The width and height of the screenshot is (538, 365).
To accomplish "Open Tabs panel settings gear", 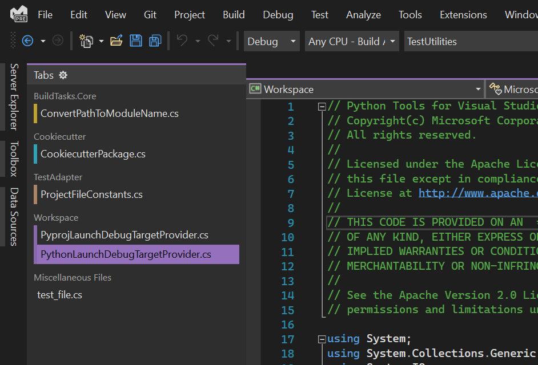I will click(63, 75).
